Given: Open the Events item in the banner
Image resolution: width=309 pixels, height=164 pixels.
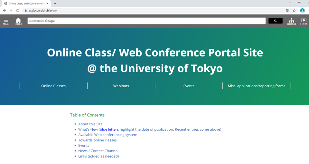Looking at the screenshot, I should pyautogui.click(x=189, y=86).
